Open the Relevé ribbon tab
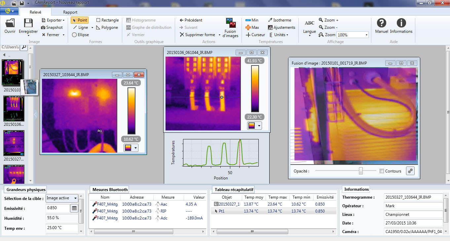 (x=35, y=12)
